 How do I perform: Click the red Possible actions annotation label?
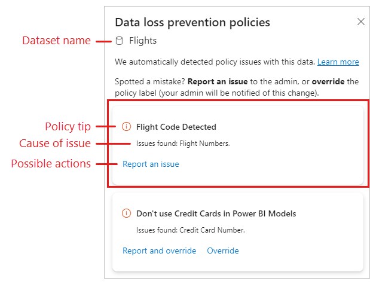(51, 164)
